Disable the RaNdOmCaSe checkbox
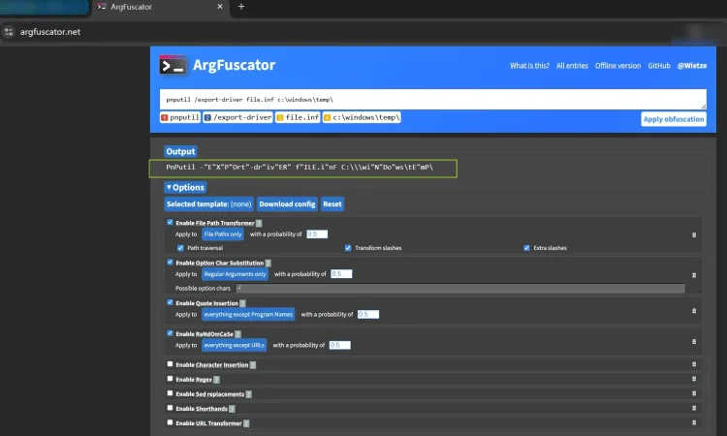 coord(170,332)
